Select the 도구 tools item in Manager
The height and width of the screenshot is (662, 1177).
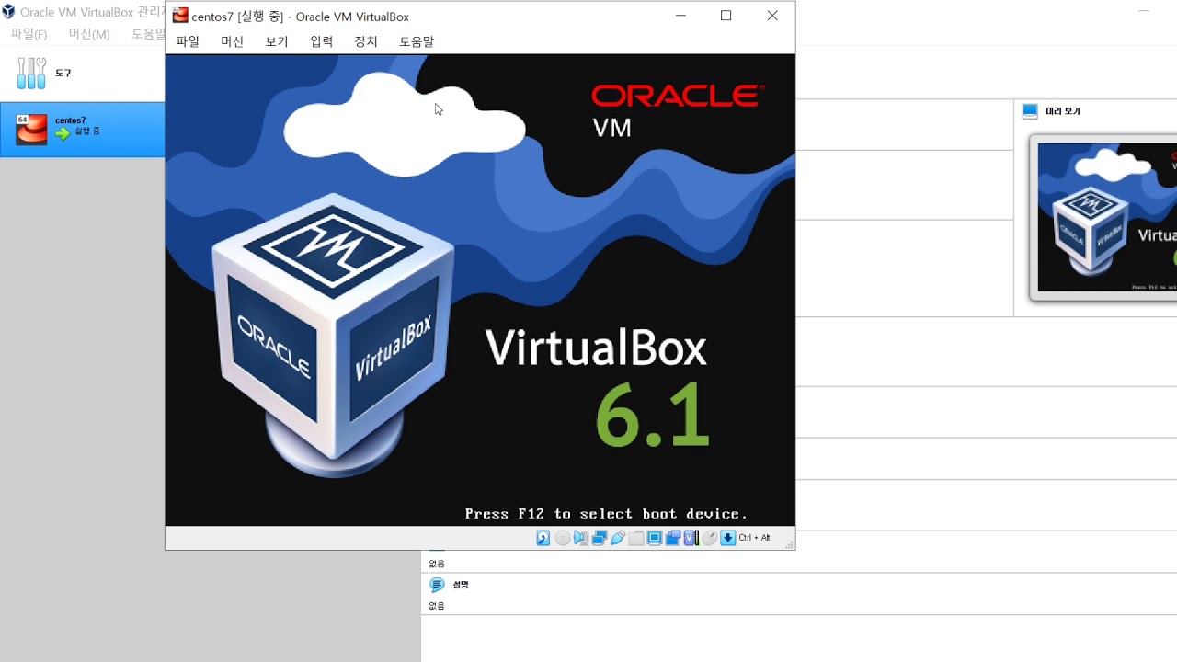click(x=83, y=74)
